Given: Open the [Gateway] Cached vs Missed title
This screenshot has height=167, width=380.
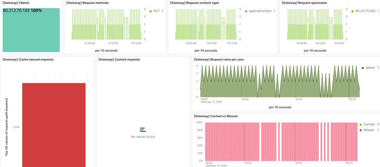Looking at the screenshot, I should pos(215,116).
